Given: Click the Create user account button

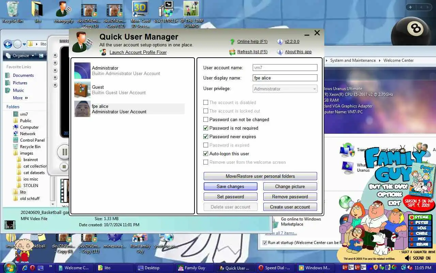Looking at the screenshot, I should (290, 207).
